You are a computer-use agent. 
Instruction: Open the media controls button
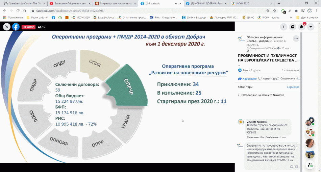303,11
